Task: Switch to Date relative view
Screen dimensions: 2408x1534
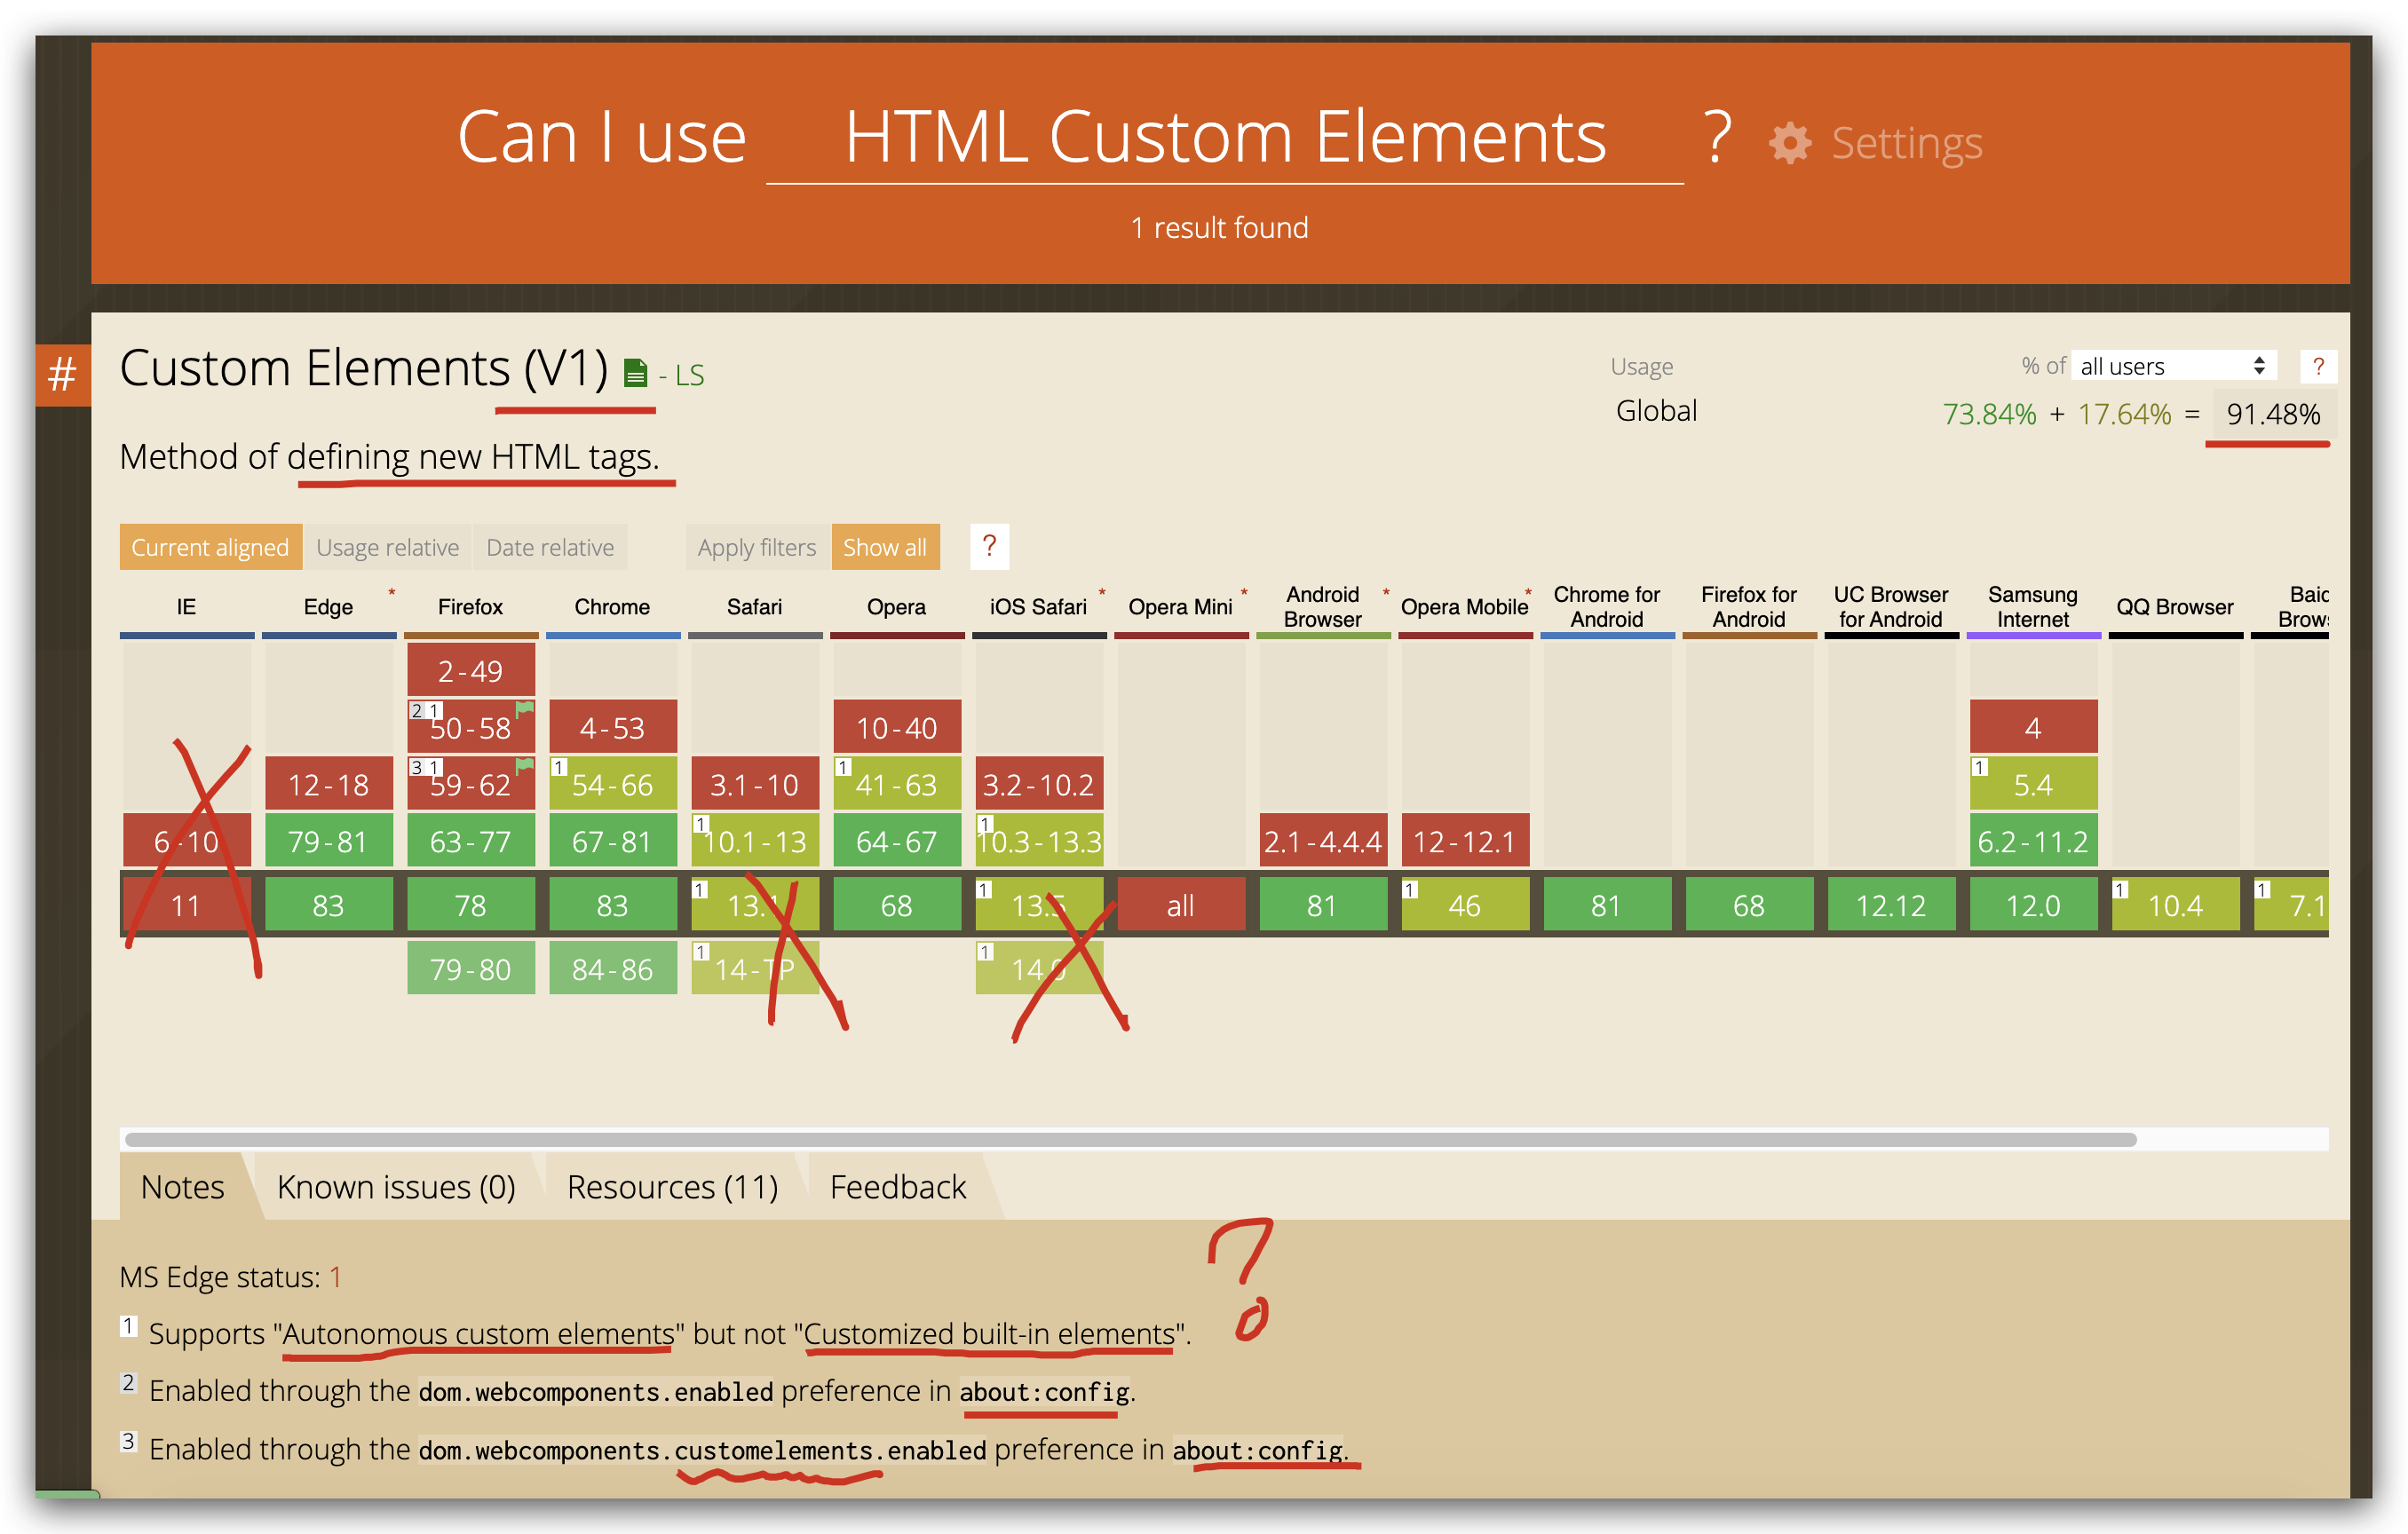Action: click(x=550, y=547)
